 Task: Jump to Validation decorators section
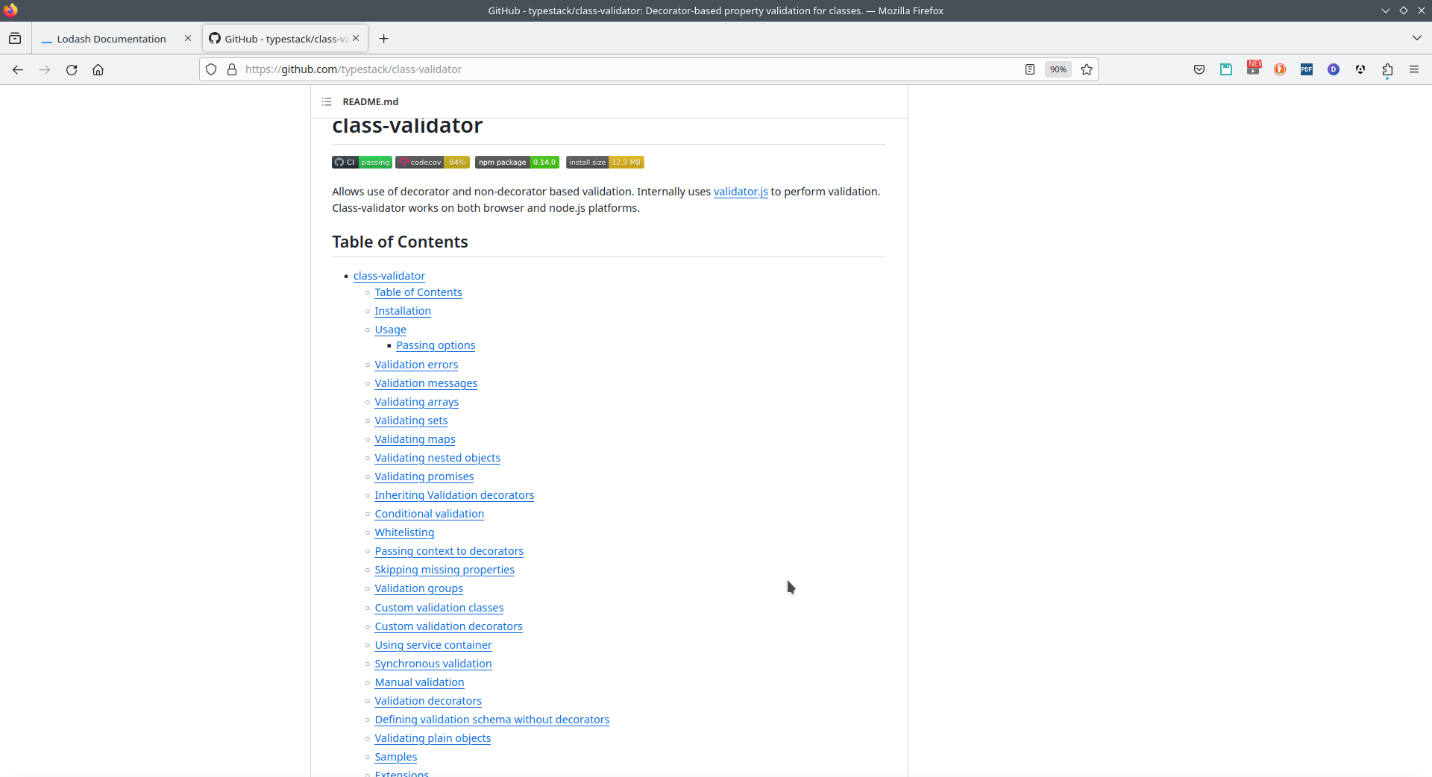tap(428, 701)
